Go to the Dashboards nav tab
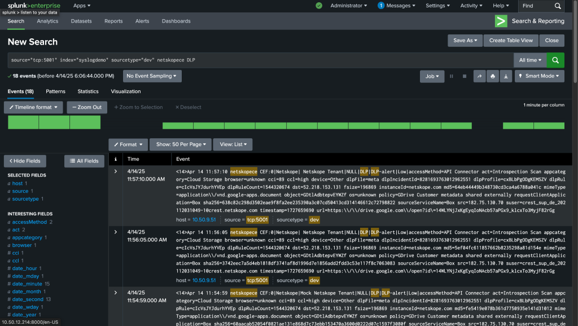 pos(176,21)
